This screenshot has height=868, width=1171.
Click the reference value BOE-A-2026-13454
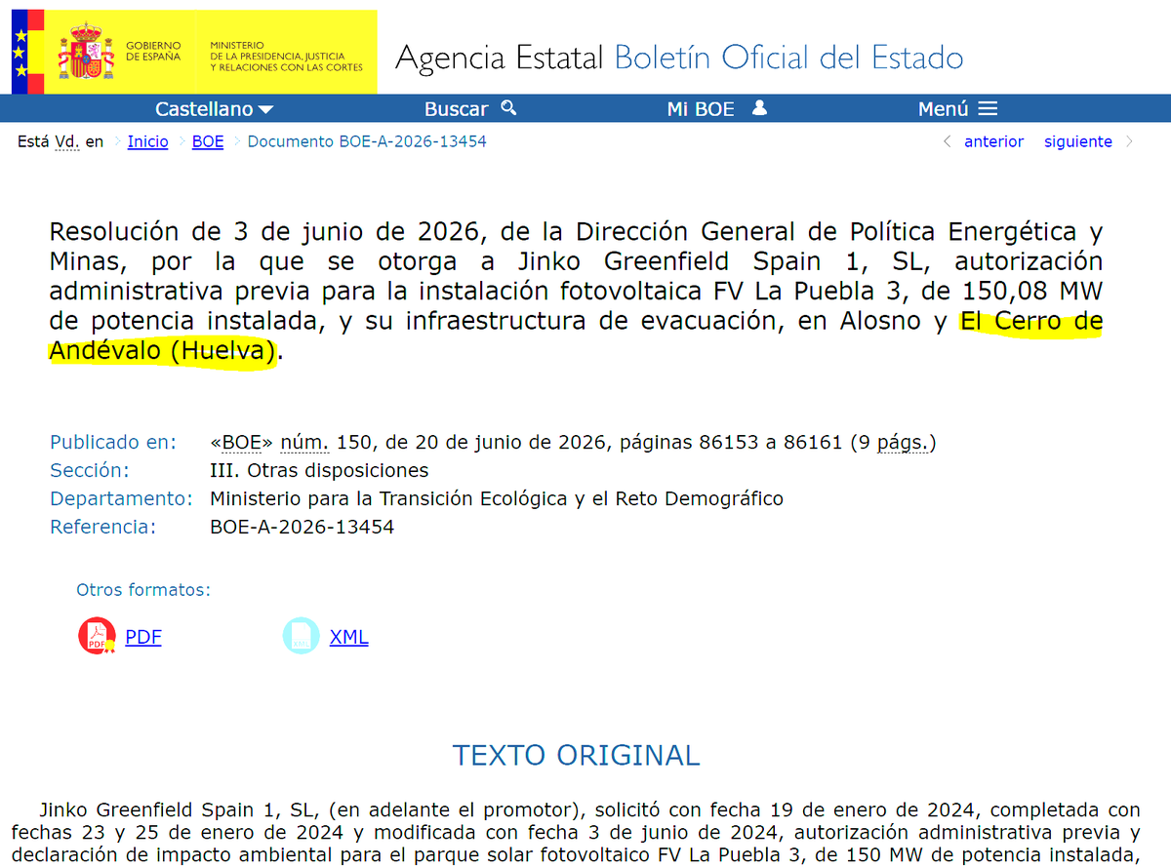[303, 528]
